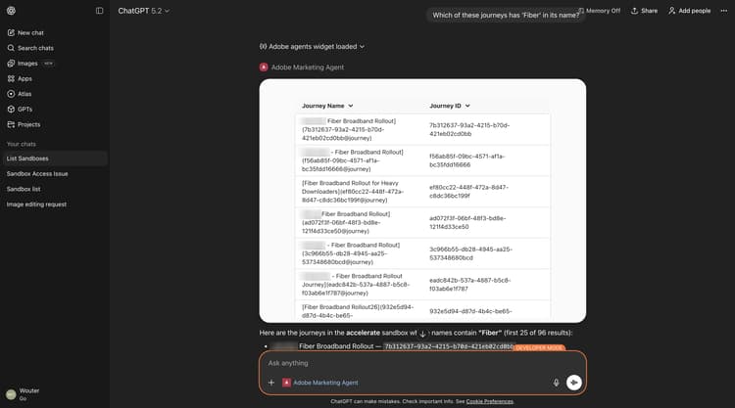Select journey ID ef80cc22-448f-472a cell
Screen dimensions: 735x408
468,192
